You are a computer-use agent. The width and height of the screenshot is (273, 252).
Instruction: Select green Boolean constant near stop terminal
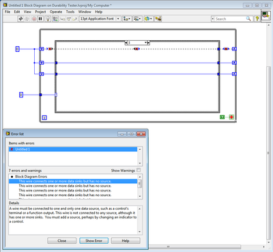click(x=222, y=117)
